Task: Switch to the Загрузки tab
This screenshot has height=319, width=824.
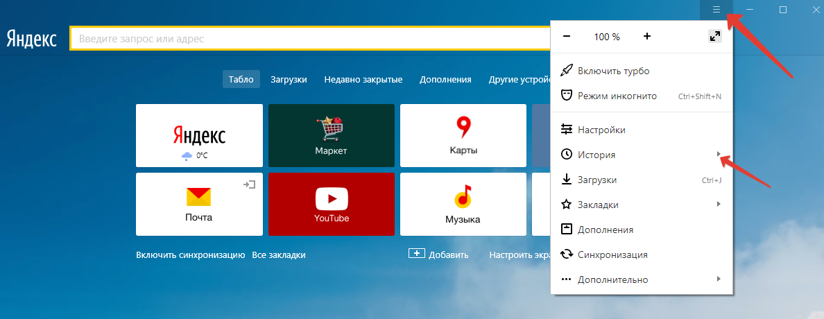Action: pyautogui.click(x=289, y=79)
